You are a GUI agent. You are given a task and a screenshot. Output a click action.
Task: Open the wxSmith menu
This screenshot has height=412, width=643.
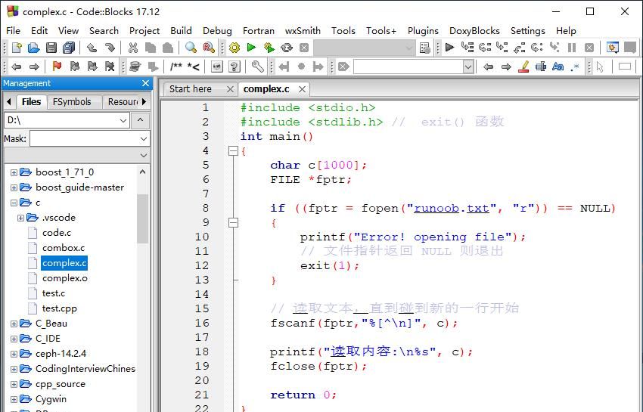point(303,31)
